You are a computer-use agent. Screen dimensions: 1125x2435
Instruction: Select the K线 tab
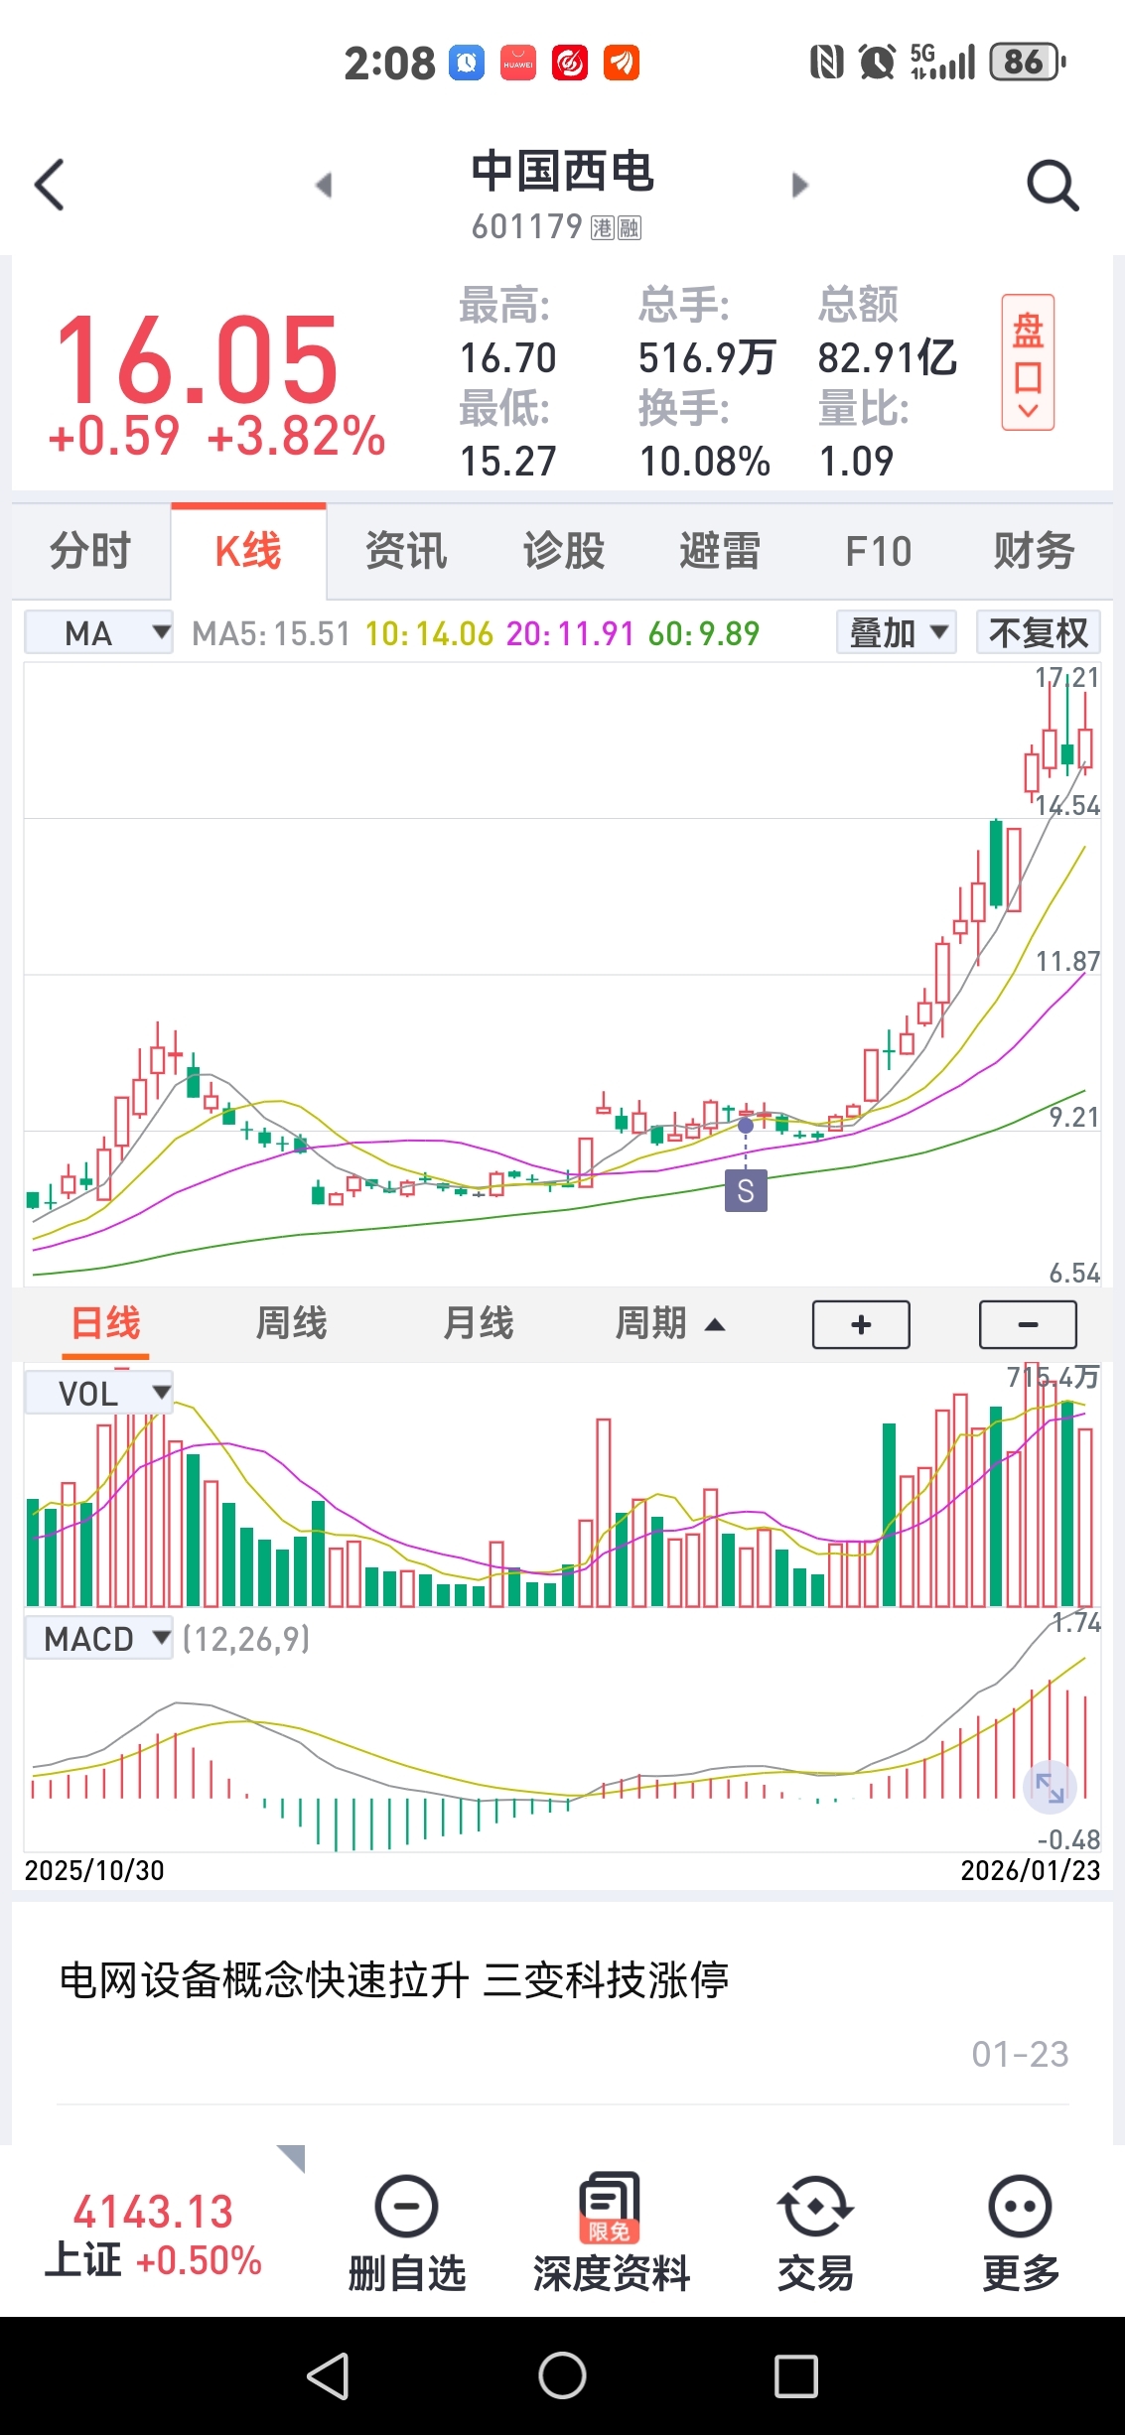click(x=248, y=551)
